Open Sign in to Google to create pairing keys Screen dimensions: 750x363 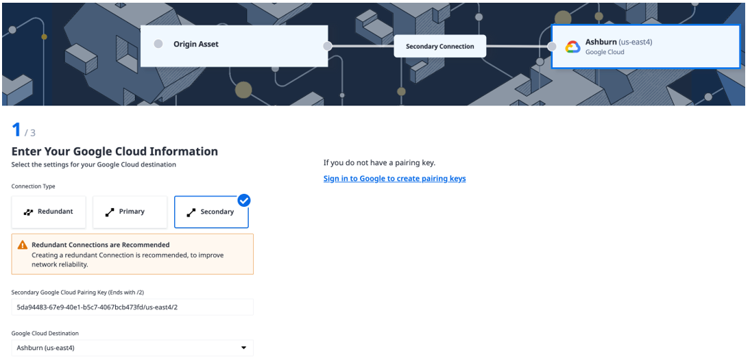coord(395,179)
